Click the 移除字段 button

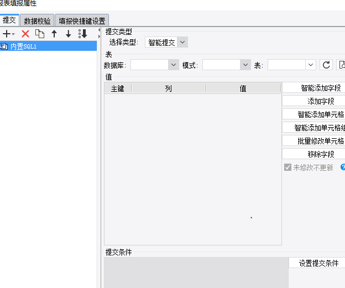(x=313, y=154)
